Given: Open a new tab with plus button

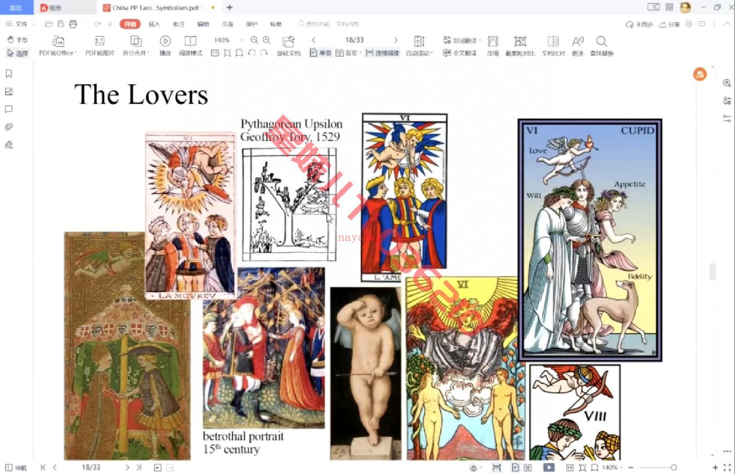Looking at the screenshot, I should [x=229, y=7].
